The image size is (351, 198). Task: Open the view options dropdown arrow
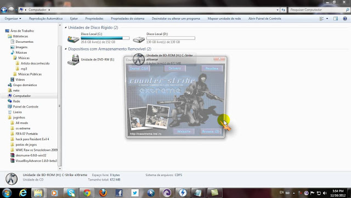click(x=327, y=19)
